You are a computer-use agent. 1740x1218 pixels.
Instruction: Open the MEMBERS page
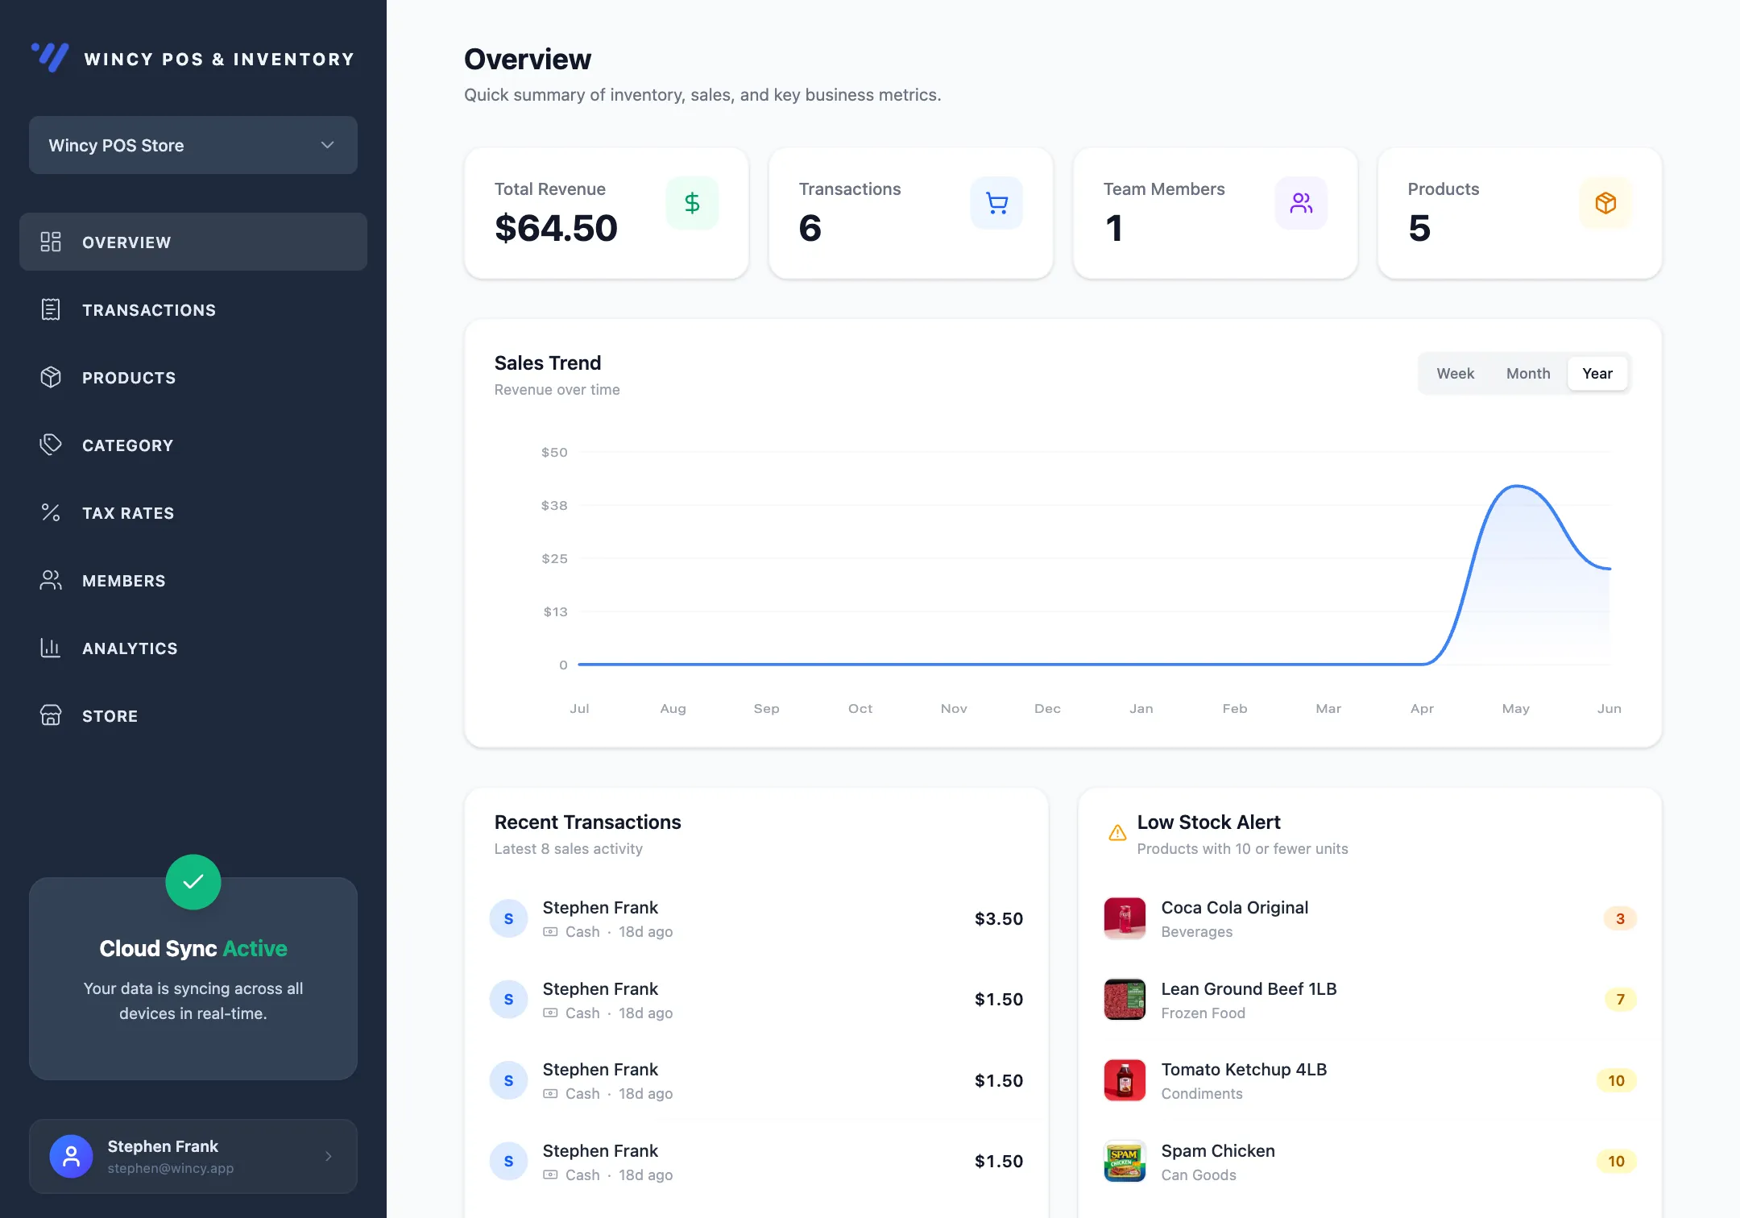(x=193, y=580)
